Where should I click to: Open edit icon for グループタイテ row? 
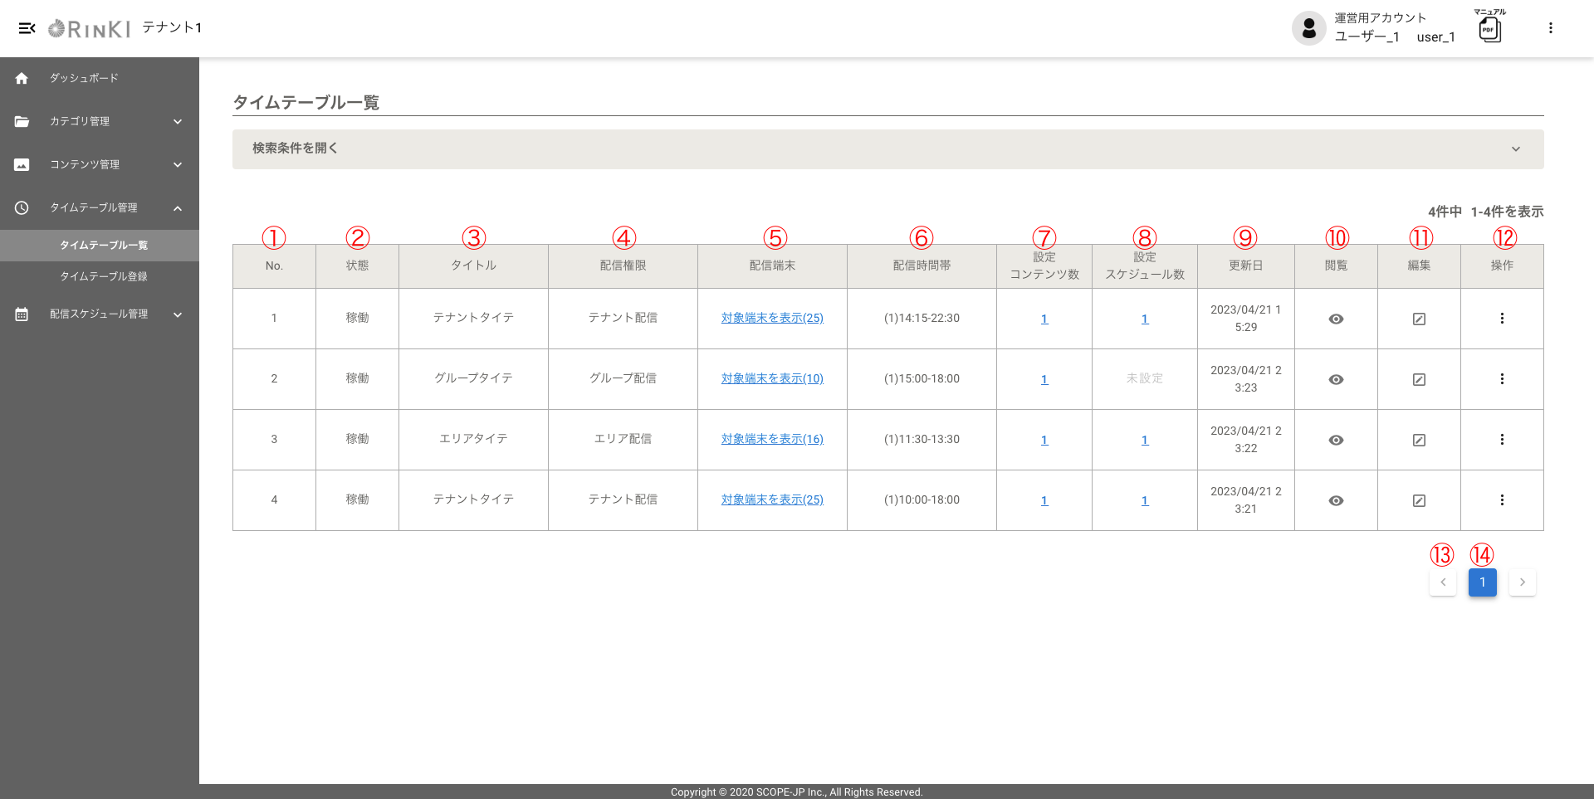(x=1419, y=379)
